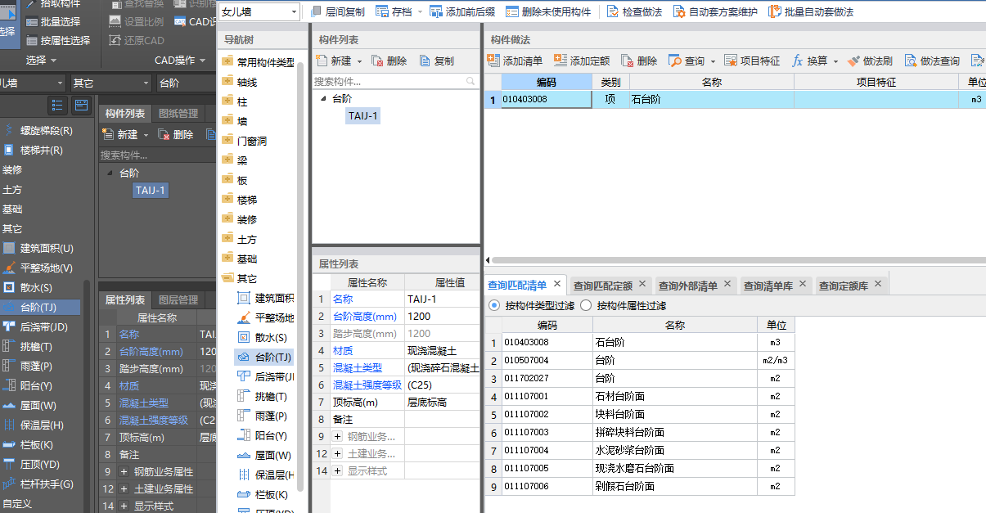The width and height of the screenshot is (986, 513).
Task: Select the 按构件类型过滤 radio button
Action: pos(493,305)
